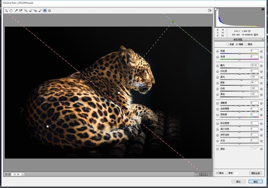Select white gradient pin near leopard's neck
Screen dimensions: 268x188
coord(119,93)
